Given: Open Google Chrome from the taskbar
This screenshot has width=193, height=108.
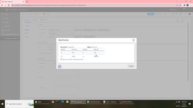Looking at the screenshot, I should click(53, 102).
